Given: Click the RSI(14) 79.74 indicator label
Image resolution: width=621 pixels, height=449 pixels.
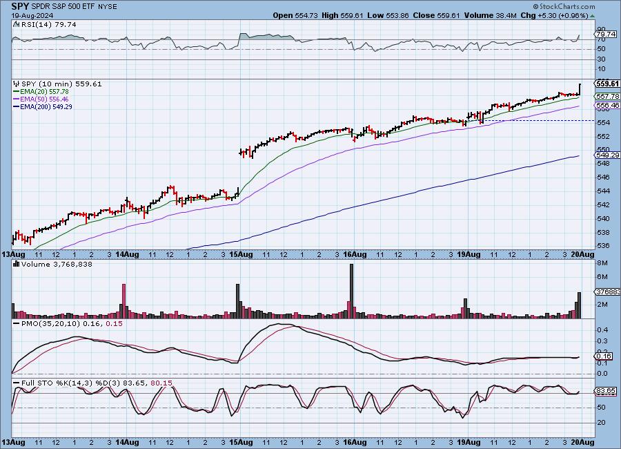Looking at the screenshot, I should pos(49,24).
